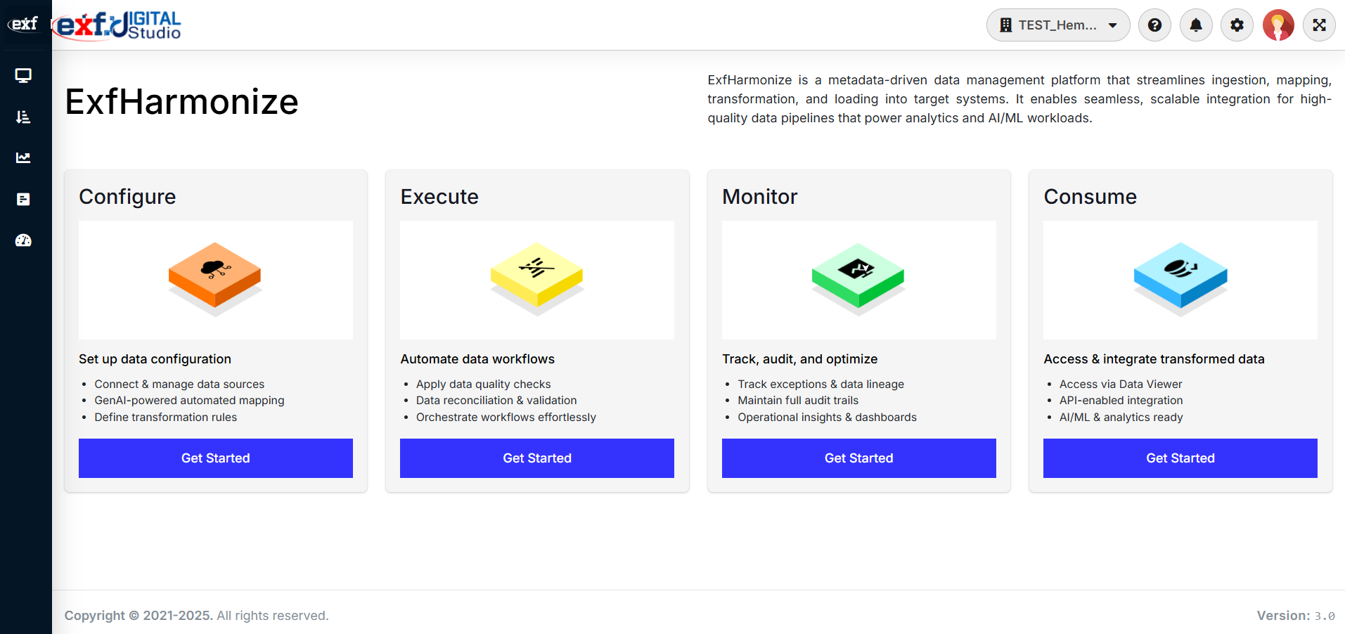Click Get Started under Execute

click(x=537, y=458)
